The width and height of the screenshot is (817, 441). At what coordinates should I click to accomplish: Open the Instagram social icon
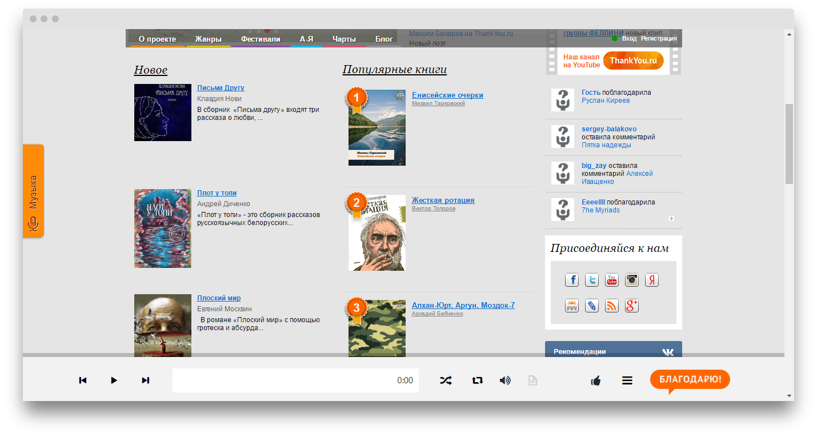[x=631, y=280]
